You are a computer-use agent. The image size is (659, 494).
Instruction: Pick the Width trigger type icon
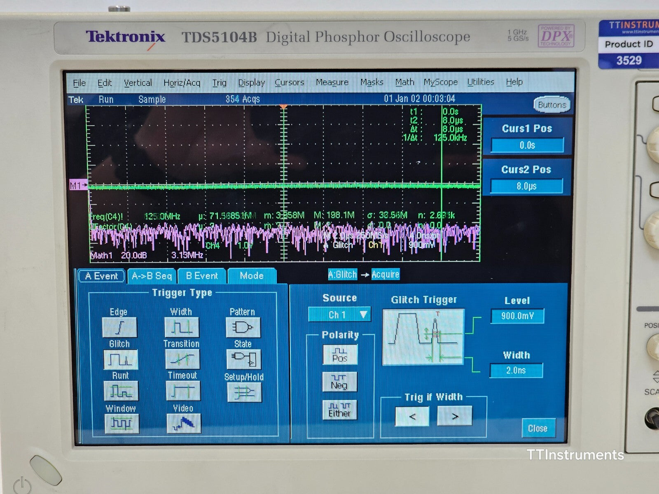182,326
